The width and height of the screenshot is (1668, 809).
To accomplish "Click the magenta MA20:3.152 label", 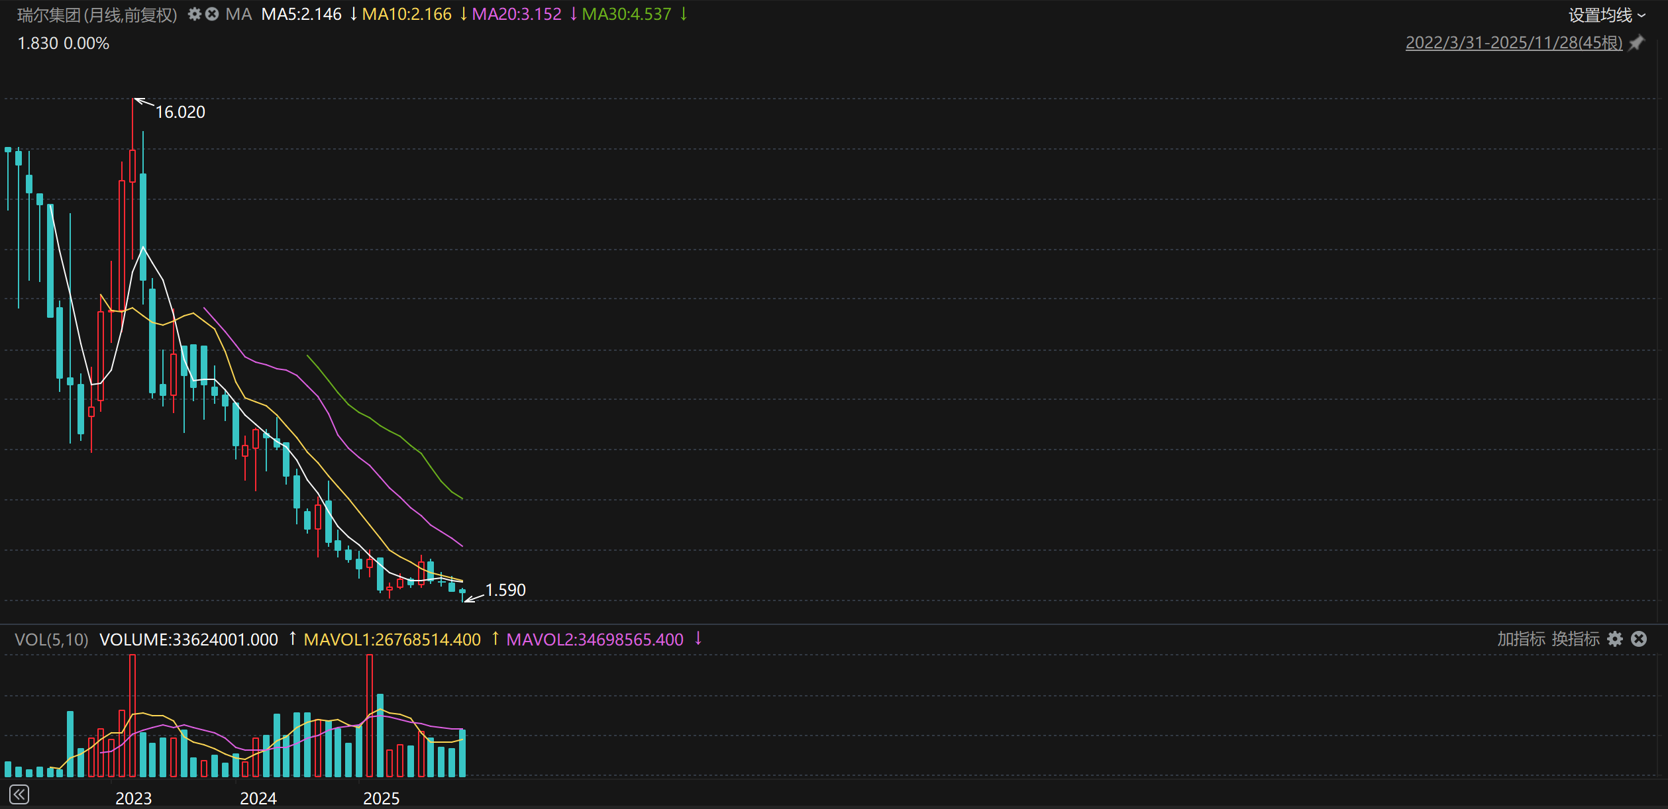I will [x=517, y=14].
